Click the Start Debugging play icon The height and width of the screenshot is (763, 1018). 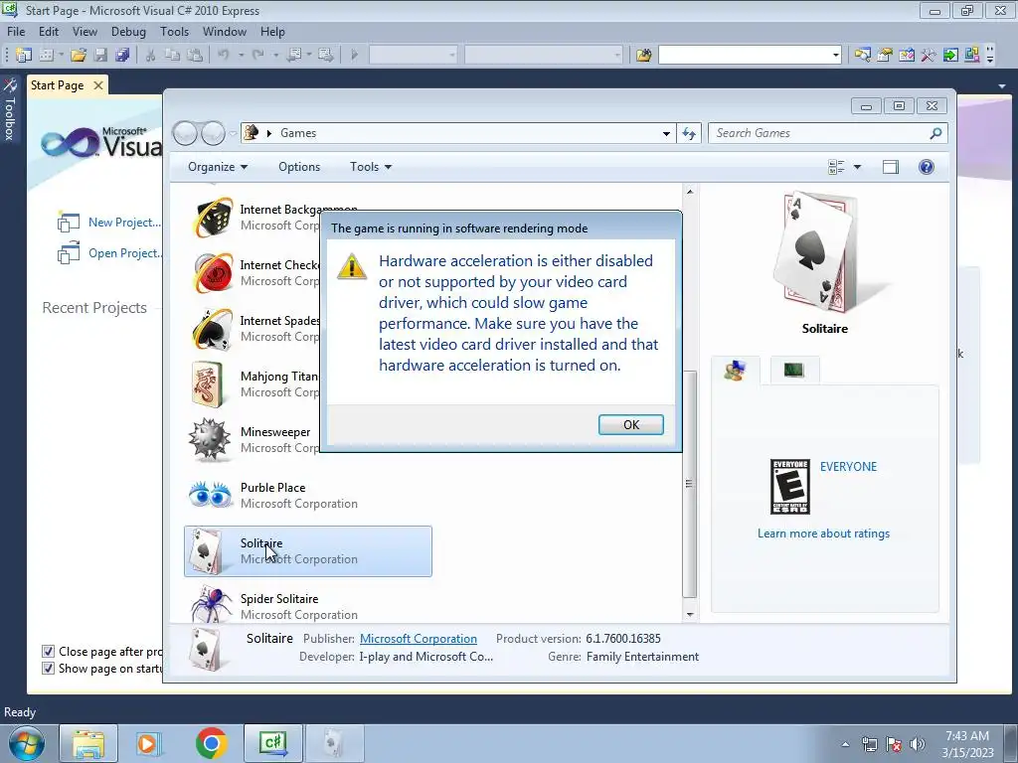click(x=355, y=56)
